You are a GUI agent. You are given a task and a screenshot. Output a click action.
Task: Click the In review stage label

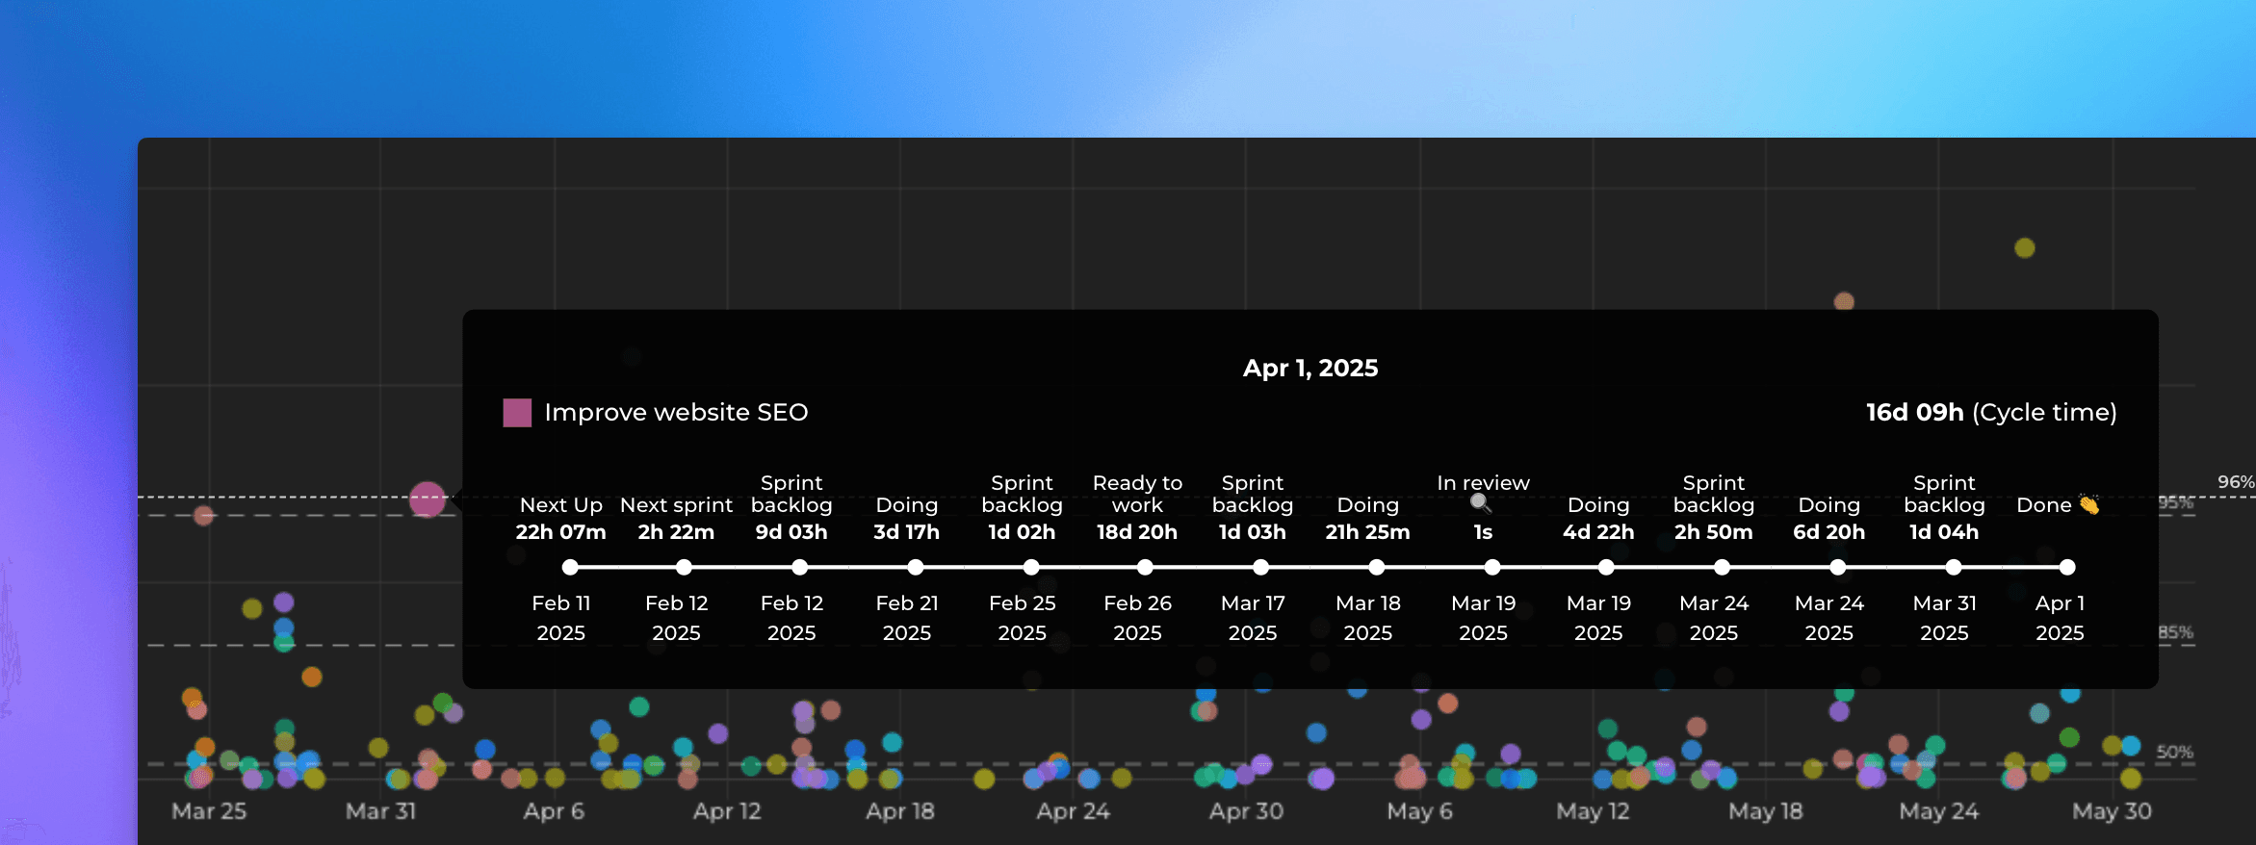point(1483,483)
